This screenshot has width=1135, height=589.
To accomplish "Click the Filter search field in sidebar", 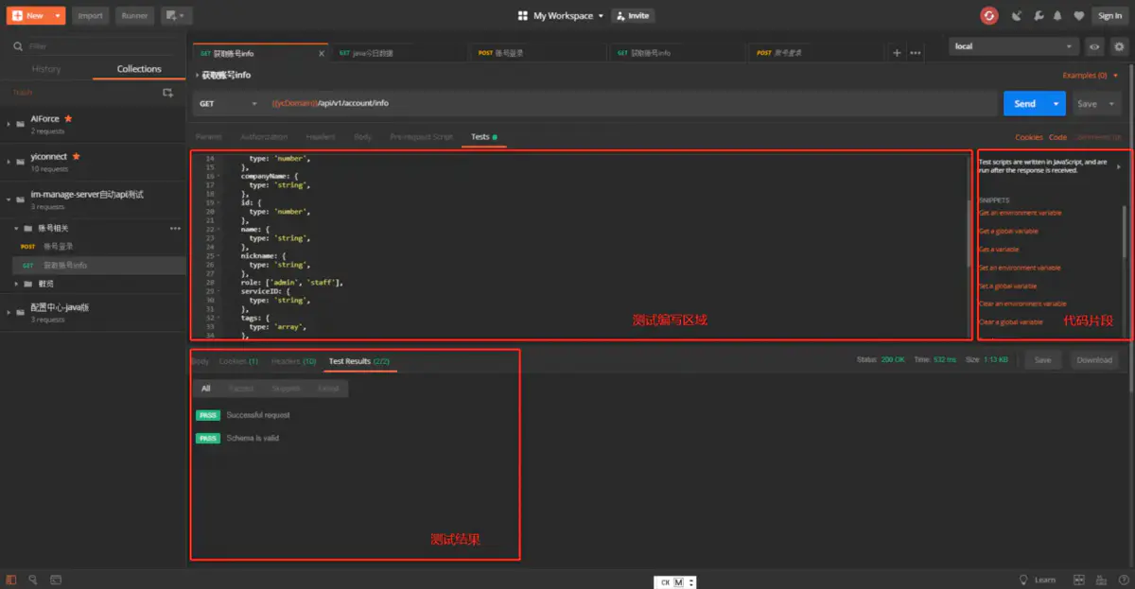I will (93, 45).
